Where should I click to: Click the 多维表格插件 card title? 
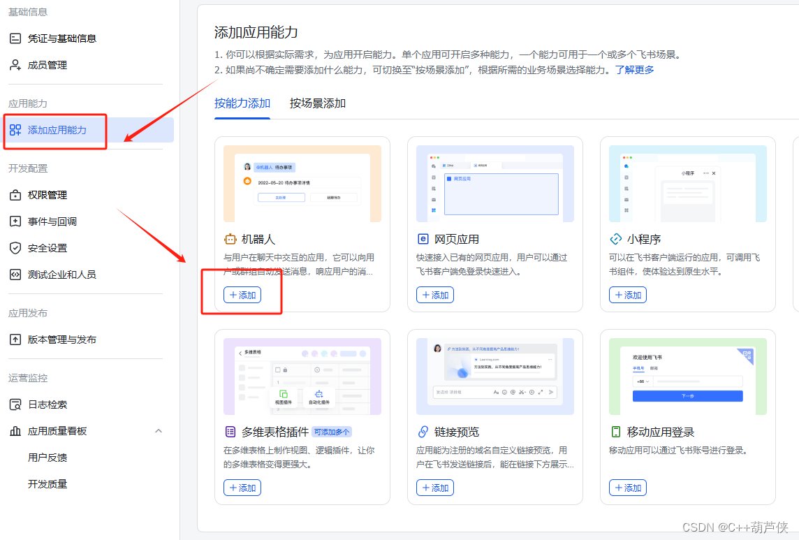274,432
